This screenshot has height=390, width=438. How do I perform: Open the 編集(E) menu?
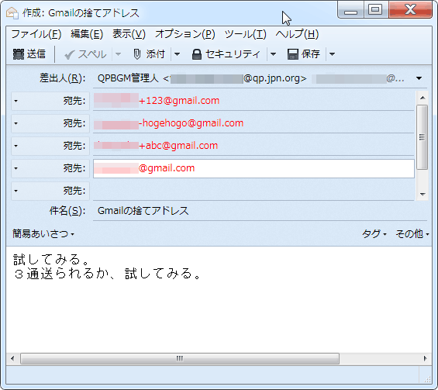pos(87,34)
